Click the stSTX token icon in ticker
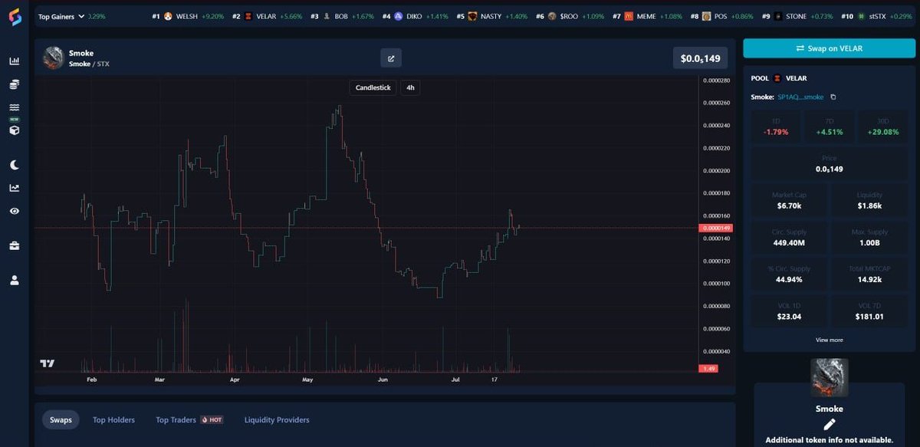920x447 pixels. click(861, 16)
